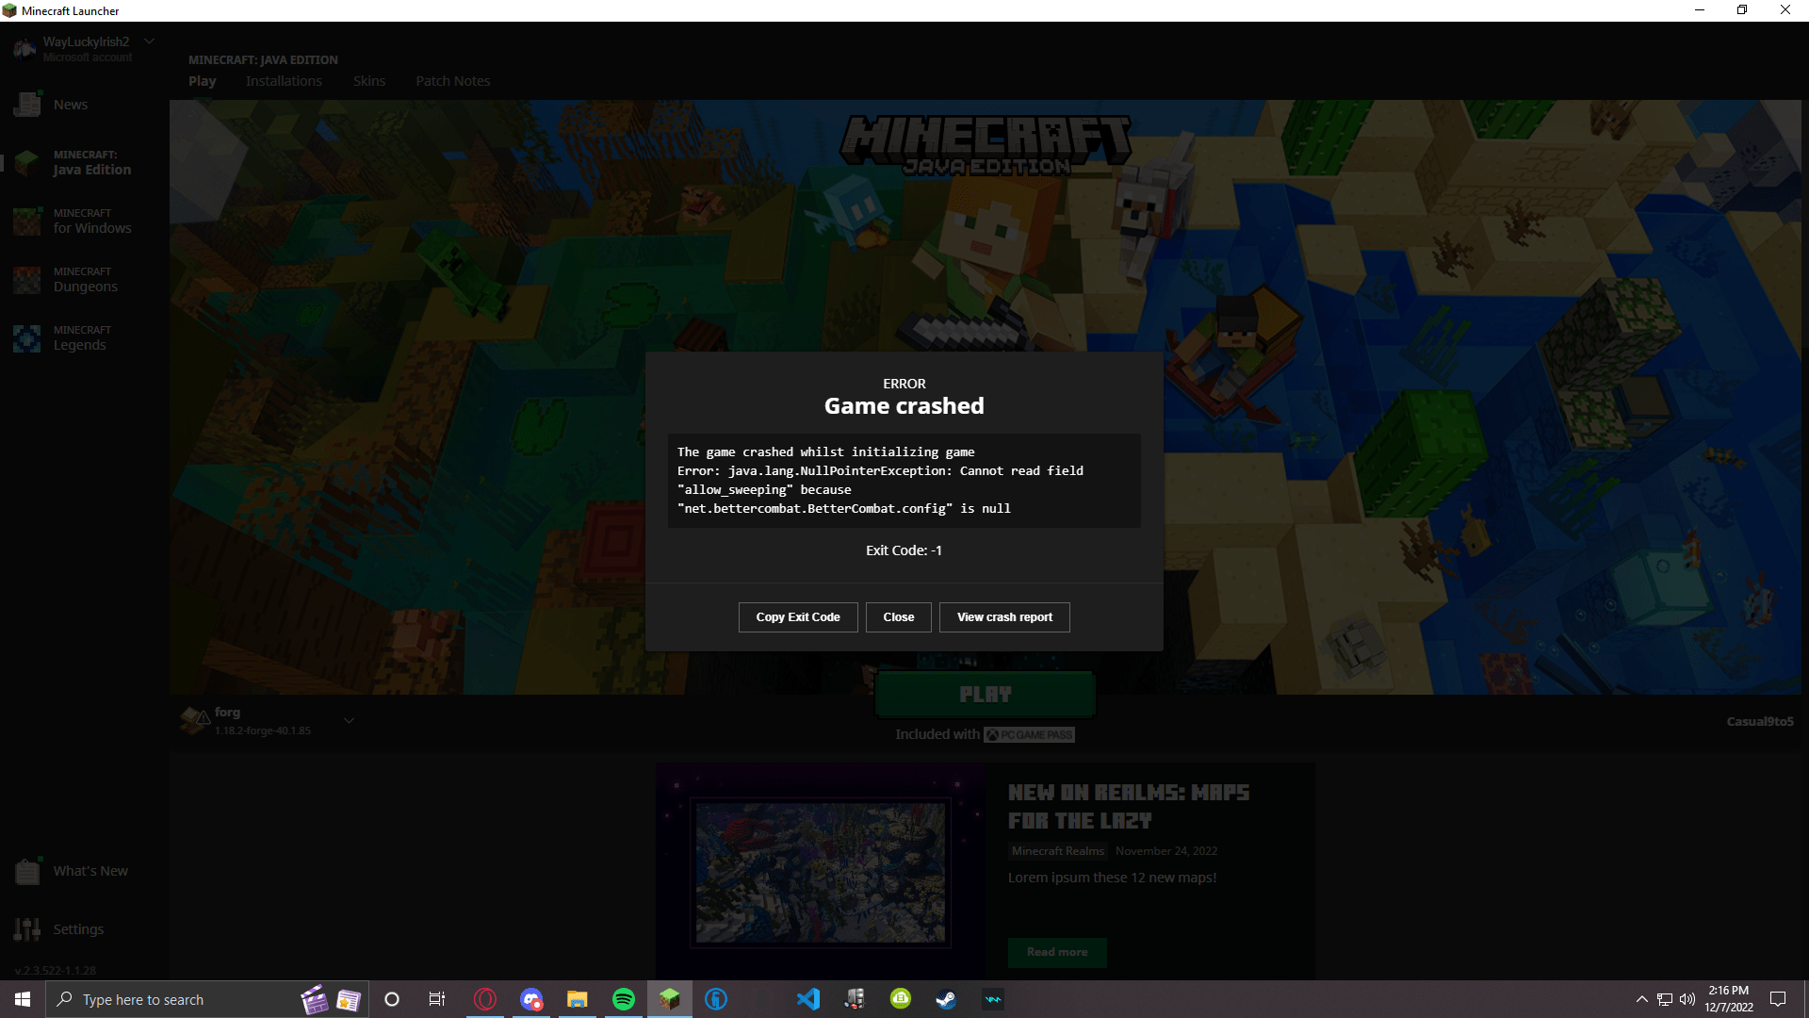Open the News section icon
Image resolution: width=1809 pixels, height=1018 pixels.
coord(27,105)
